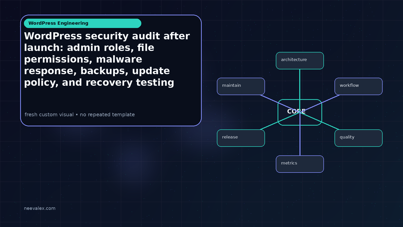Select the metrics node
403x227 pixels.
click(x=300, y=164)
